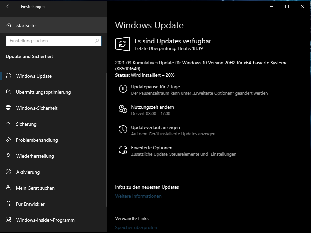Click the Übermittlungsoptimierung icon
311x233 pixels.
click(8, 92)
